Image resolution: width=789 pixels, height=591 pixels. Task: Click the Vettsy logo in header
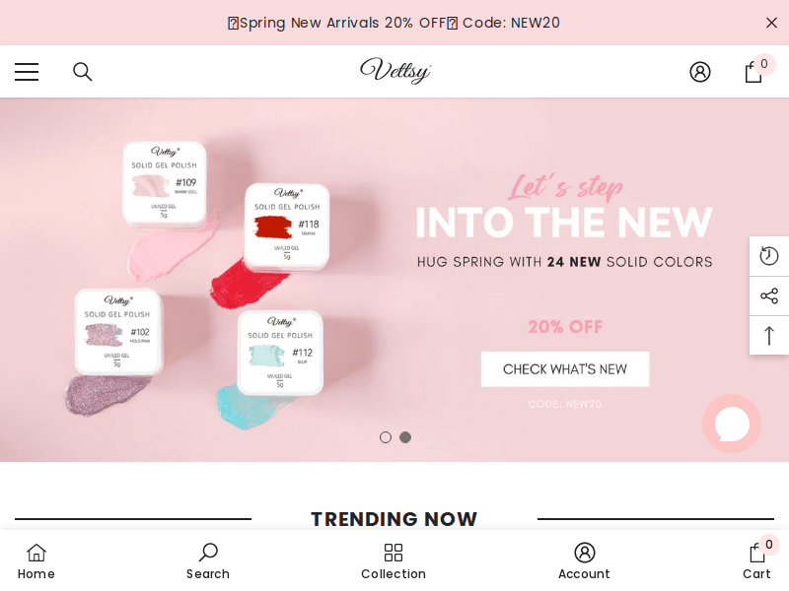[x=395, y=70]
